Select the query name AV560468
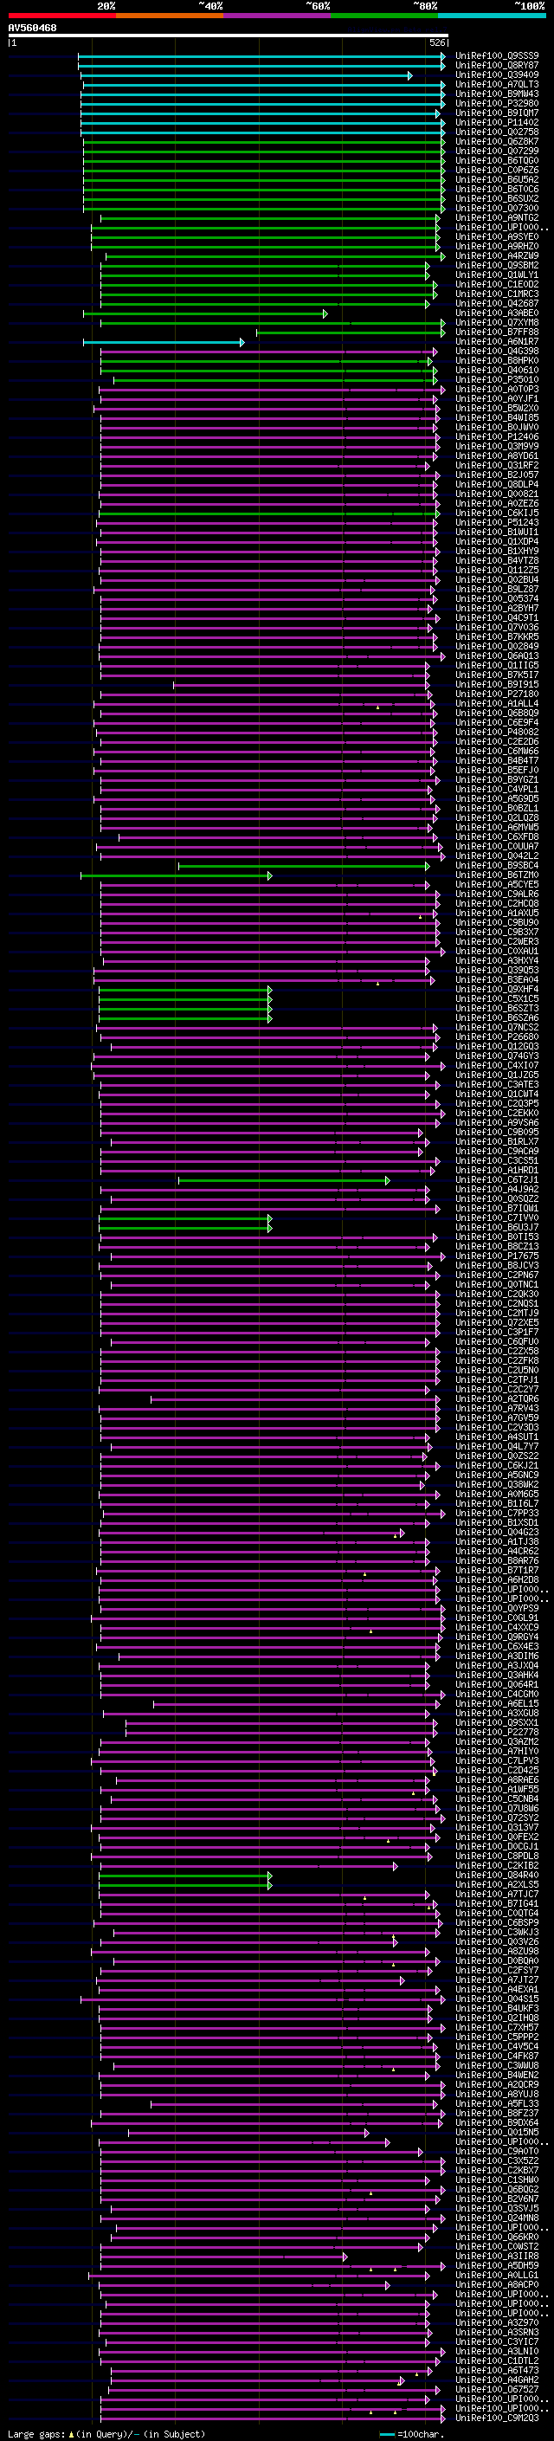 pos(32,29)
